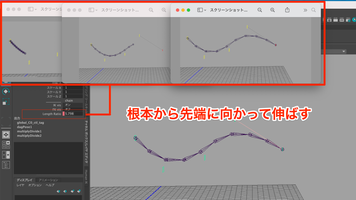This screenshot has height=200, width=356.
Task: Select the Rotate tool in Maya toolbox
Action: pos(6,91)
